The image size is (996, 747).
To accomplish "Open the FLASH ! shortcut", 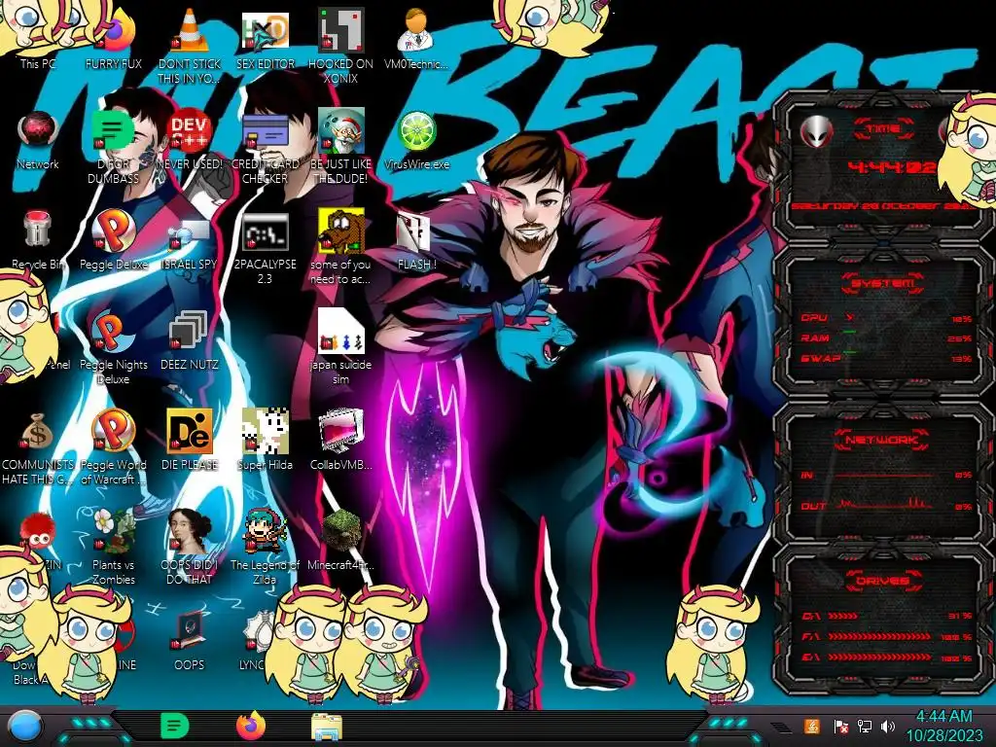I will click(416, 240).
